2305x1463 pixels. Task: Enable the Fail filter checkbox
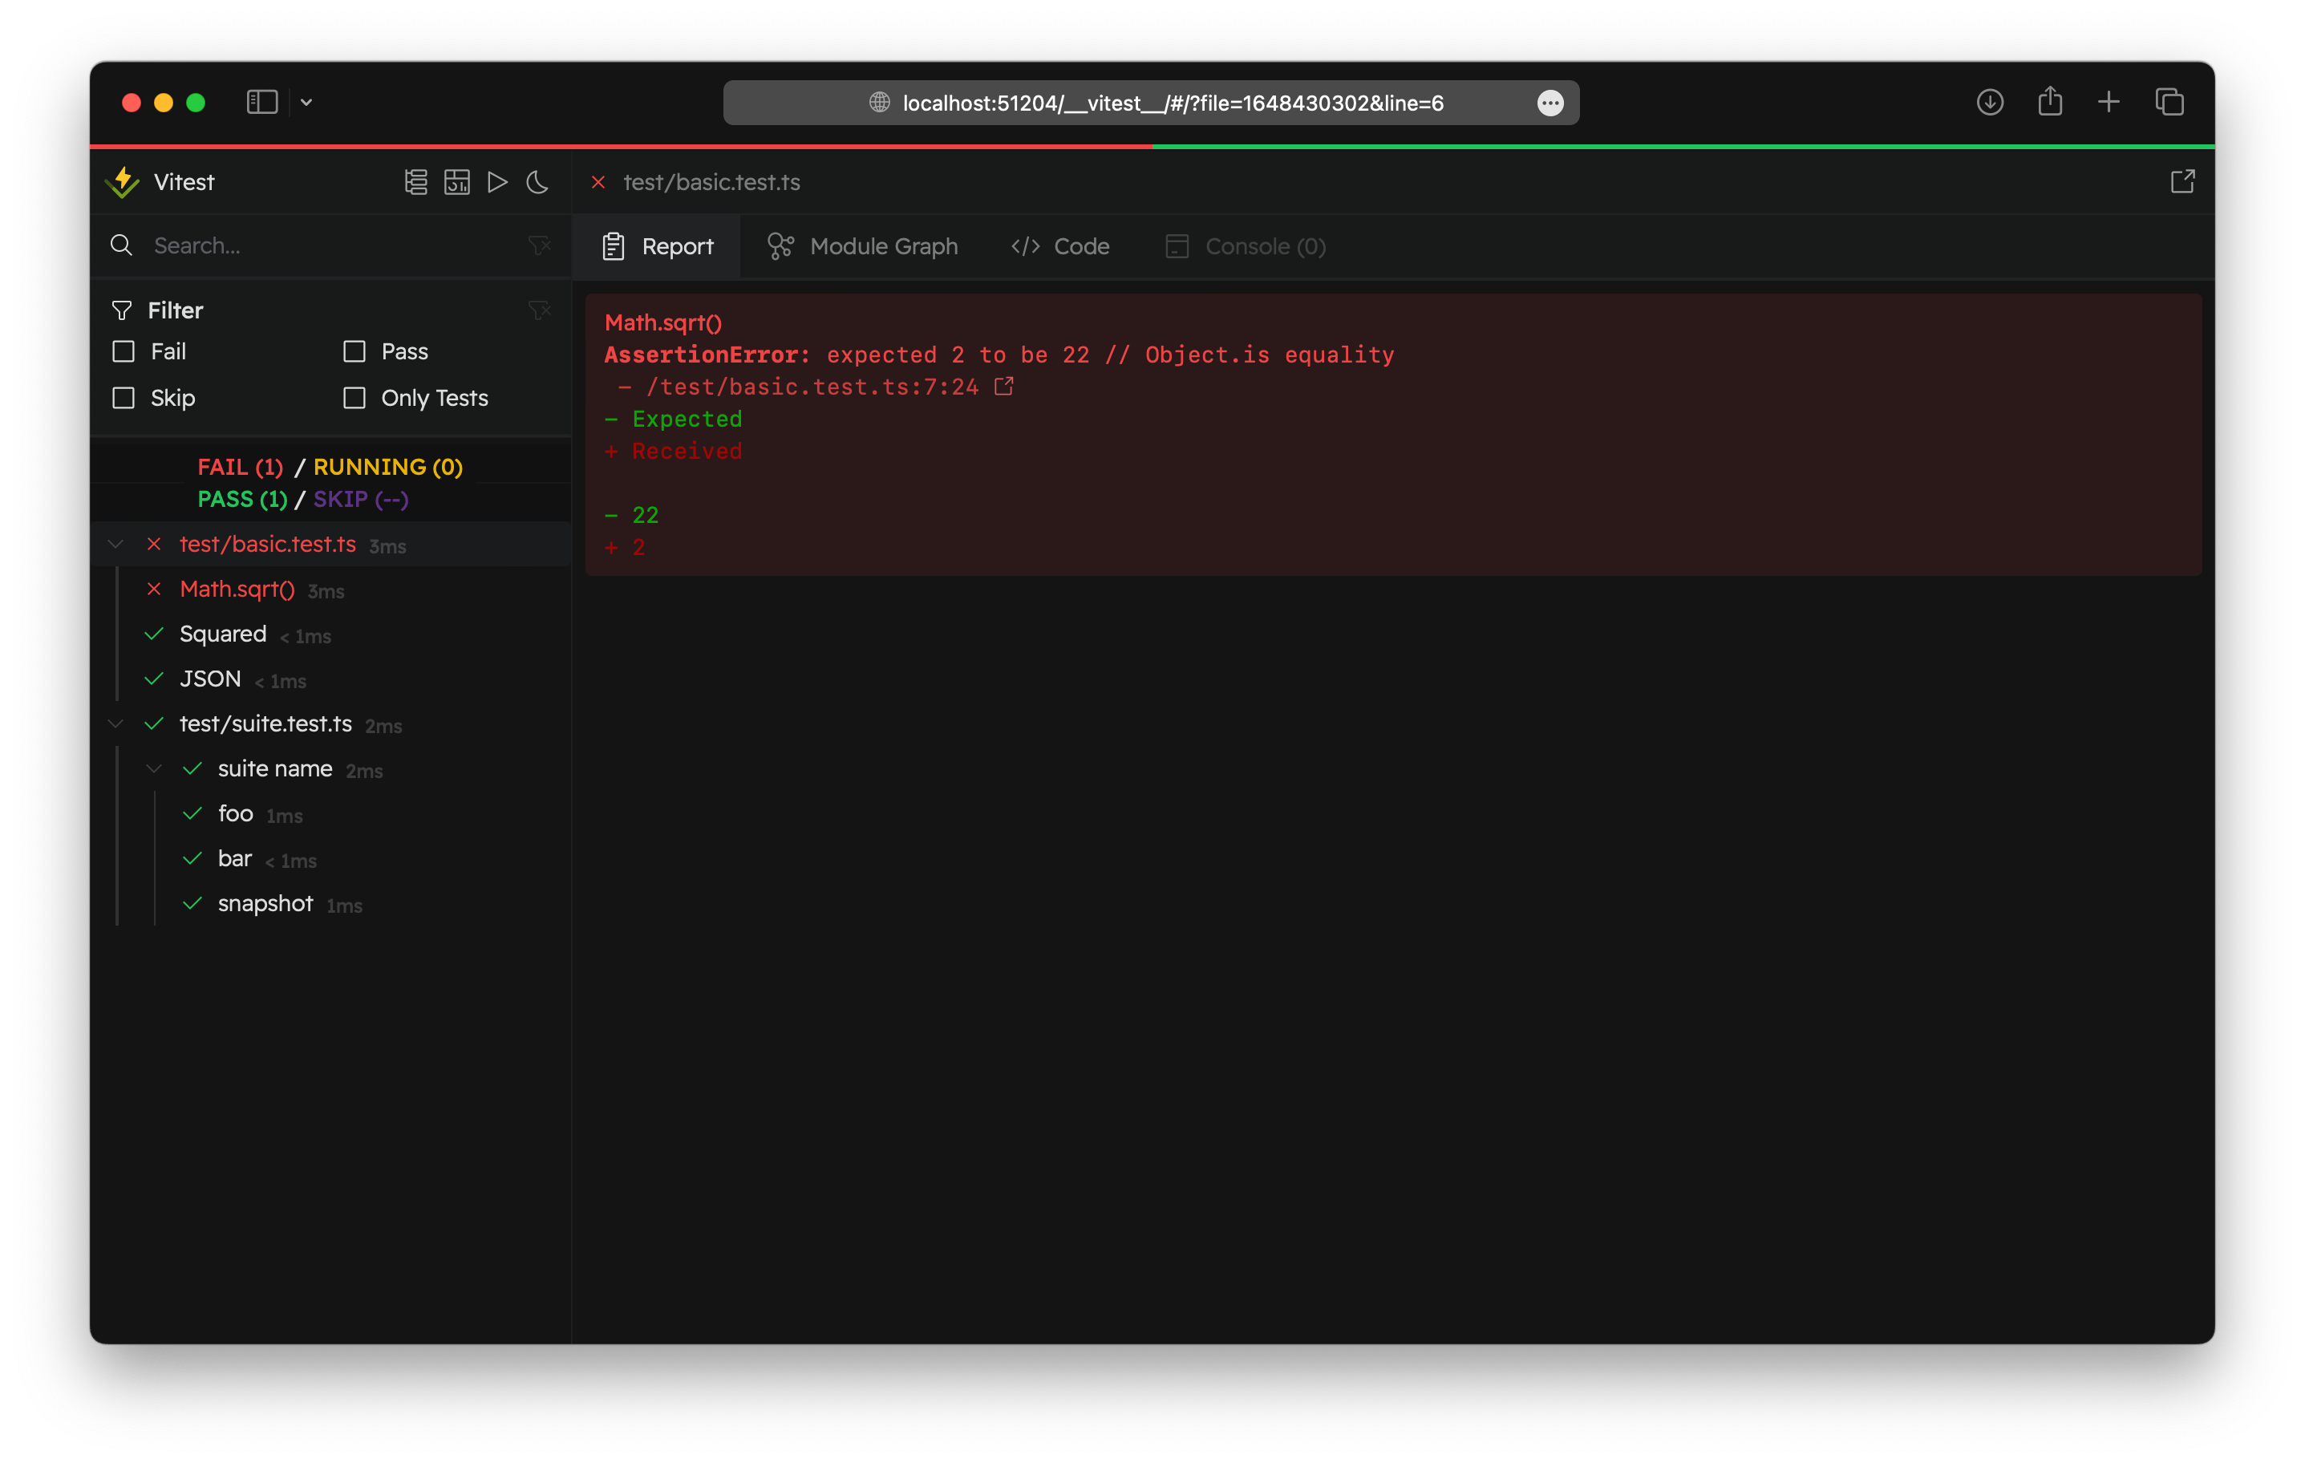[123, 351]
